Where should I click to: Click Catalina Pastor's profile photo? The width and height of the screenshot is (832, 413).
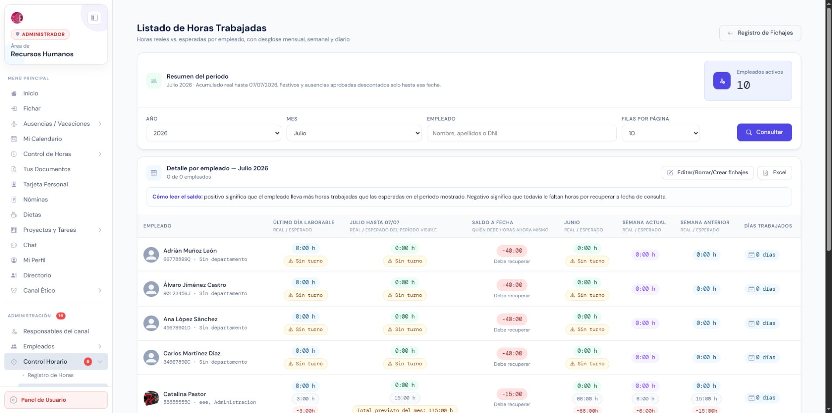(151, 398)
